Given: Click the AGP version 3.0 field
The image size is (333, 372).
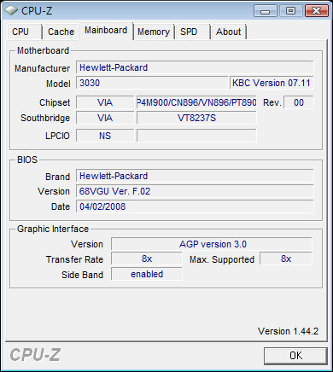Looking at the screenshot, I should pos(212,244).
